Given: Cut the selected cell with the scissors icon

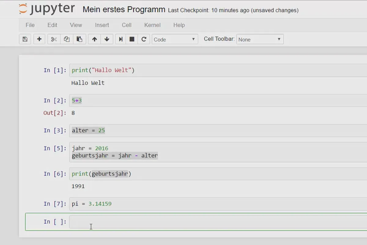Looking at the screenshot, I should tap(54, 39).
